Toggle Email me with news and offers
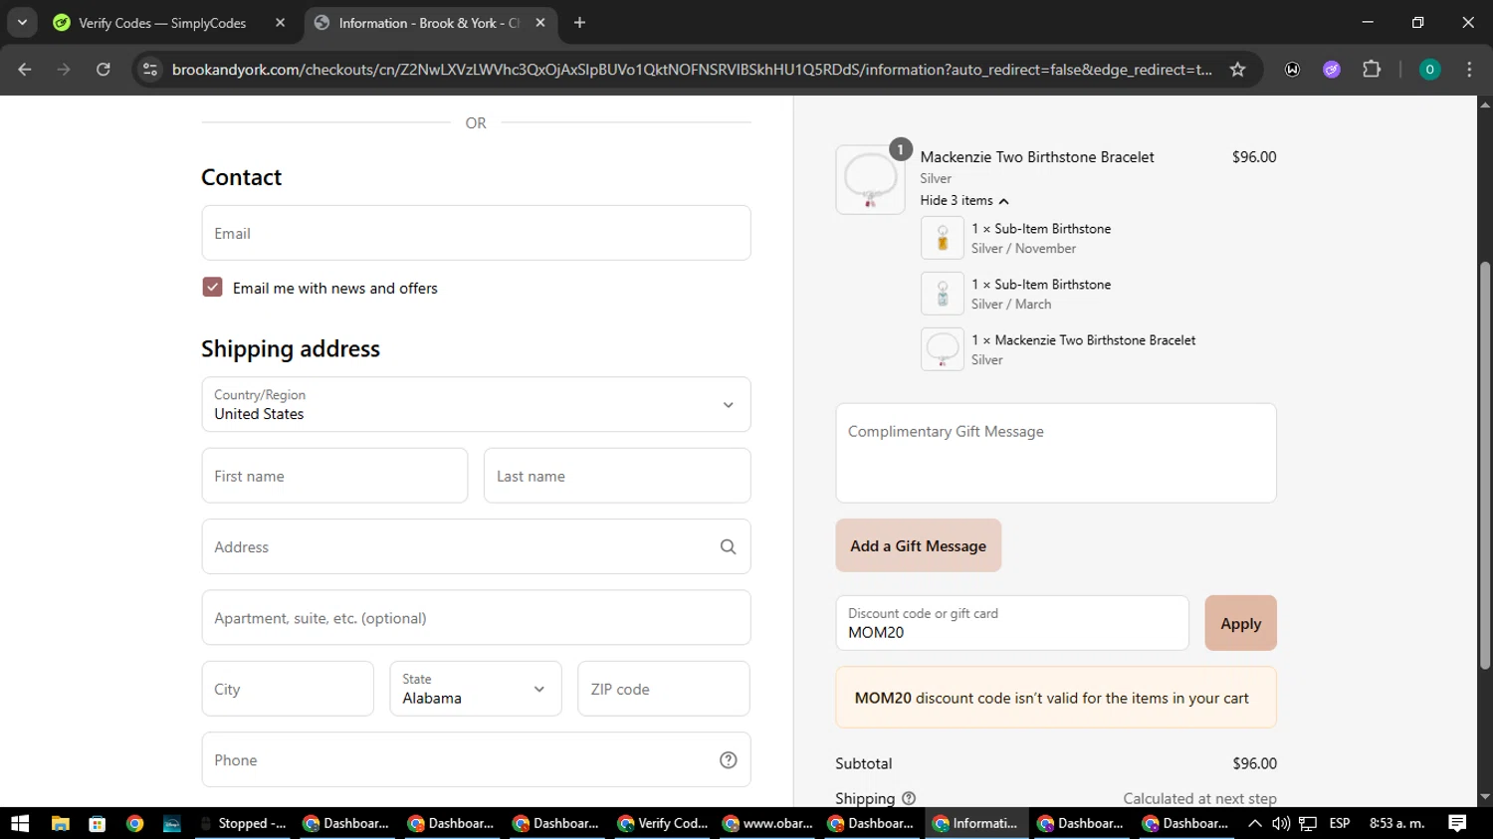The image size is (1493, 839). point(212,288)
